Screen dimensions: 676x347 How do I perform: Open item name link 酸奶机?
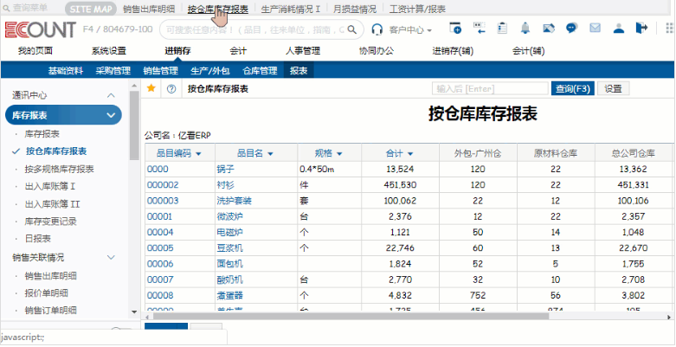[229, 280]
